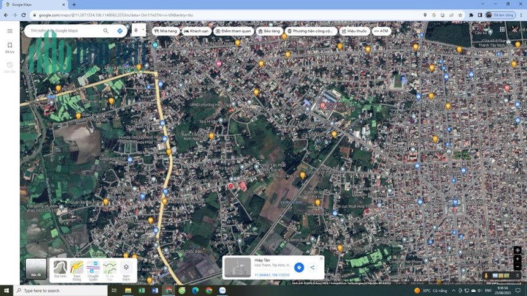Open the Chrome three-dot menu

coord(521,15)
